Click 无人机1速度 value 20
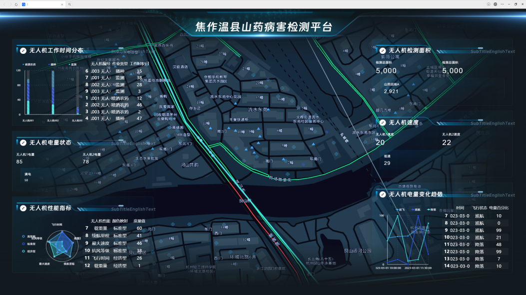The image size is (526, 295). coord(380,143)
